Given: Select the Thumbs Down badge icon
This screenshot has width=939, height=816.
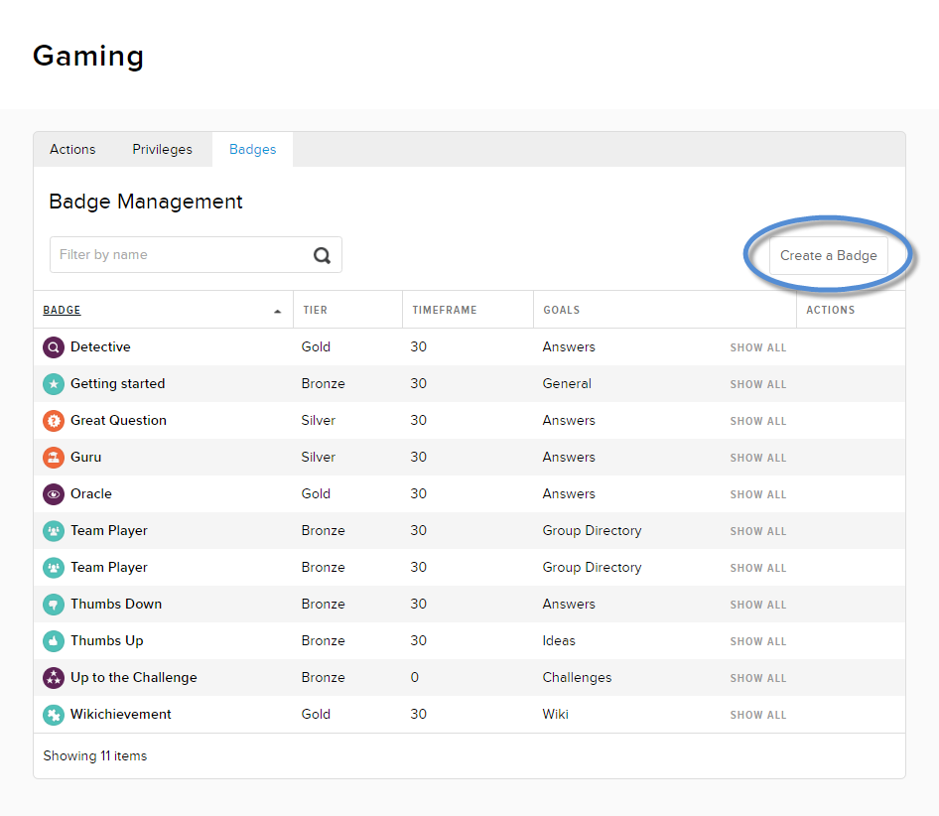Looking at the screenshot, I should point(54,605).
